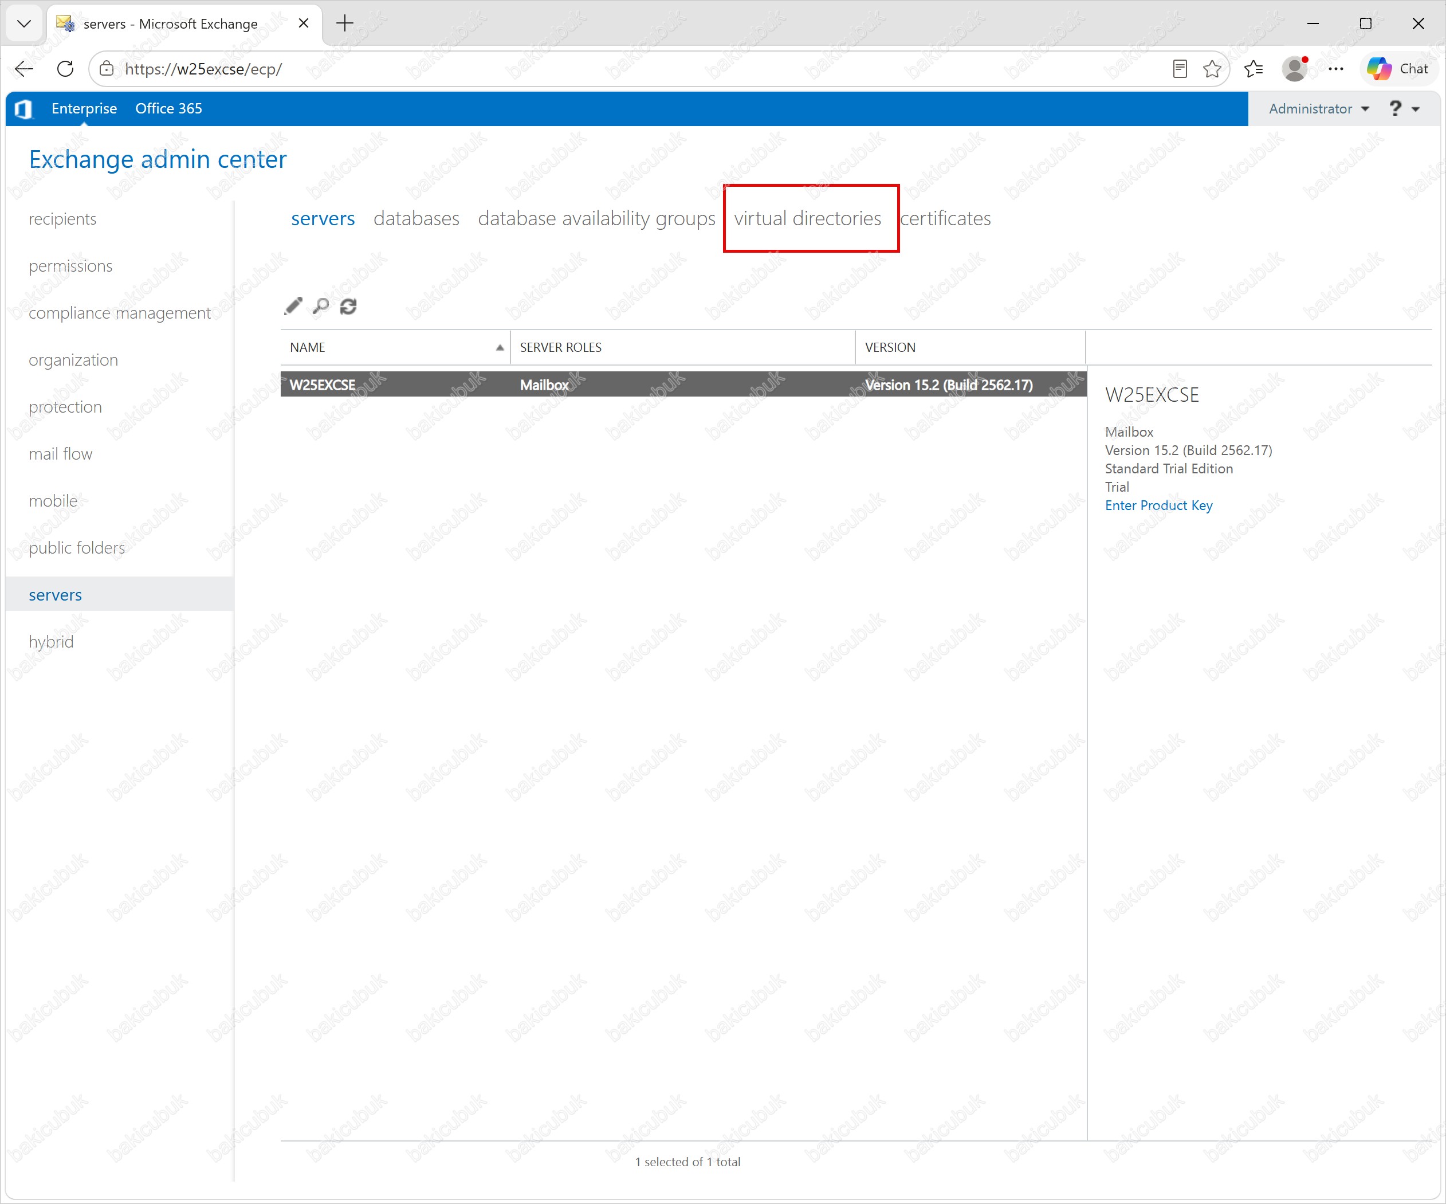Open mobile in sidebar
The width and height of the screenshot is (1446, 1204).
tap(53, 501)
